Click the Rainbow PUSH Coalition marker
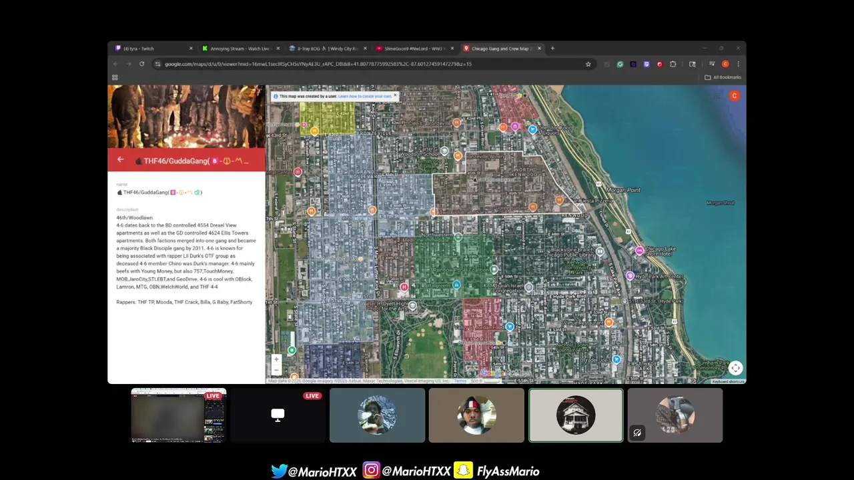 click(x=494, y=269)
